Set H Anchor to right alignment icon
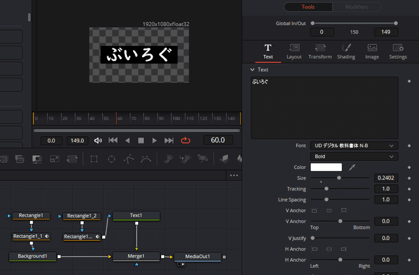 click(x=344, y=249)
